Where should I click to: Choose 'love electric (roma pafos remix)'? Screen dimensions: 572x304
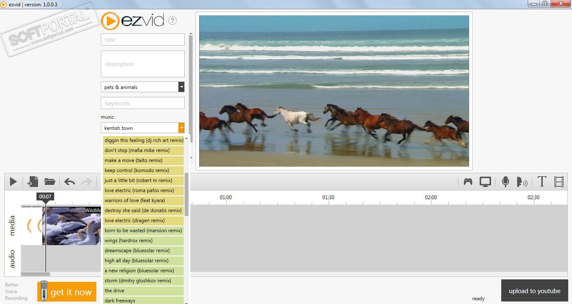click(x=144, y=190)
